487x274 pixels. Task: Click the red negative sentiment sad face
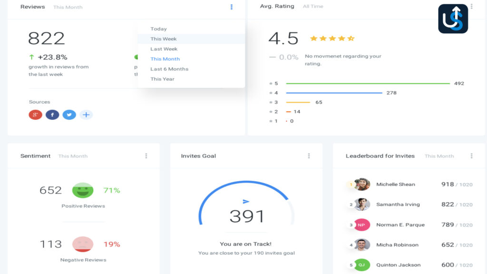(83, 244)
